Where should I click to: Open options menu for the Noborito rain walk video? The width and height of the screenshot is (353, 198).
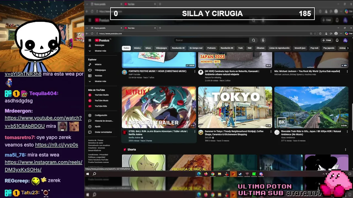tap(271, 71)
